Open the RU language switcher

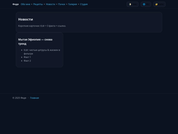[146, 4]
